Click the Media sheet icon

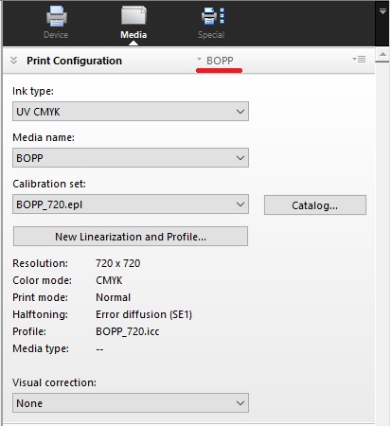click(133, 15)
